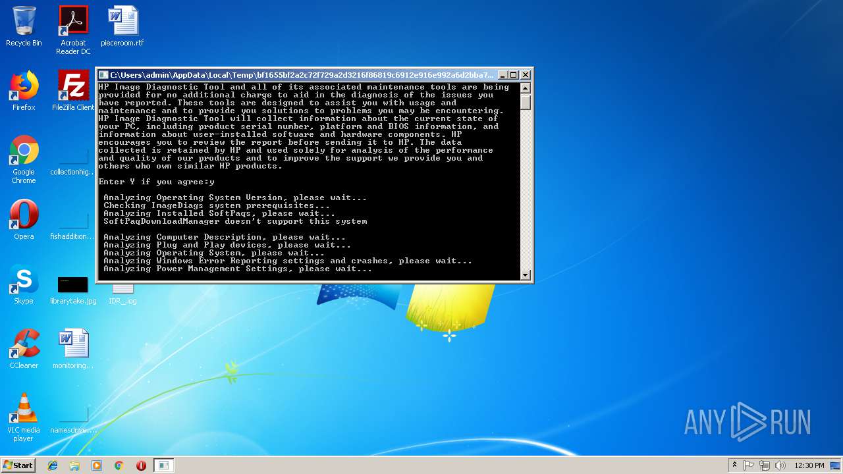Launch CCleaner desktop shortcut
Viewport: 843px width, 474px height.
(24, 349)
